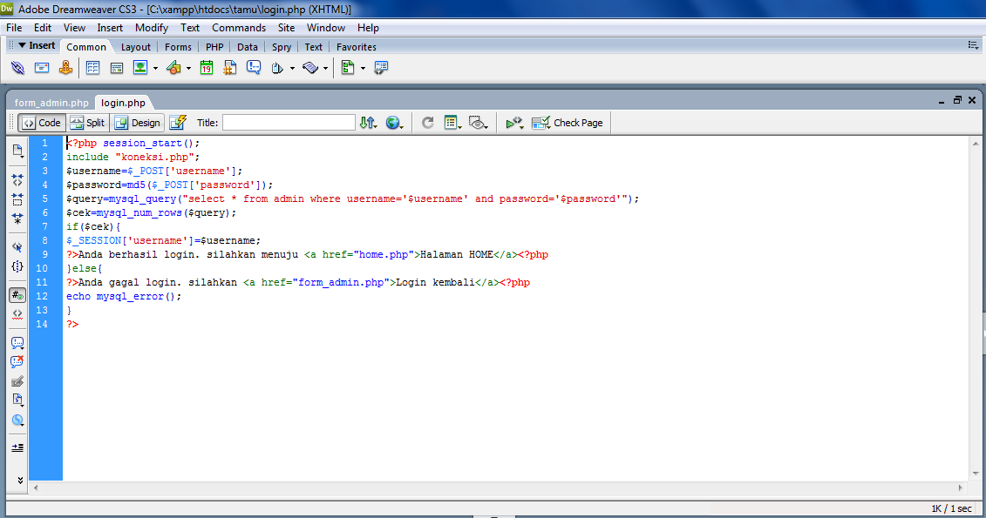The image size is (986, 518).
Task: Preview the page in browser via globe icon
Action: (x=392, y=123)
